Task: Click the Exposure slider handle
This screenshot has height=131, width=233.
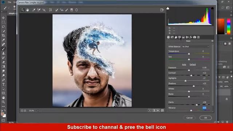Action: click(189, 70)
